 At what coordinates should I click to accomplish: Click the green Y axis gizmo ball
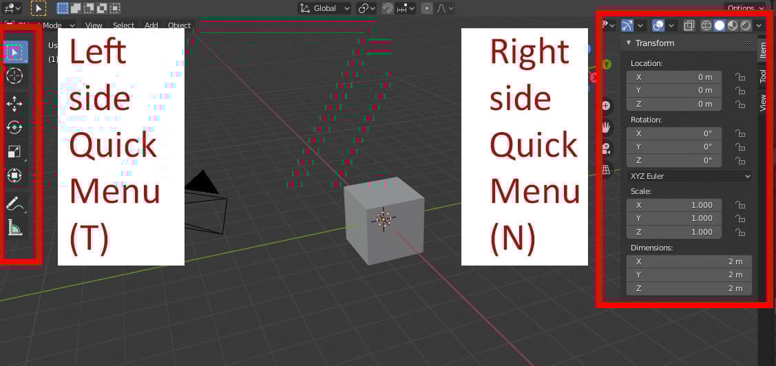607,64
